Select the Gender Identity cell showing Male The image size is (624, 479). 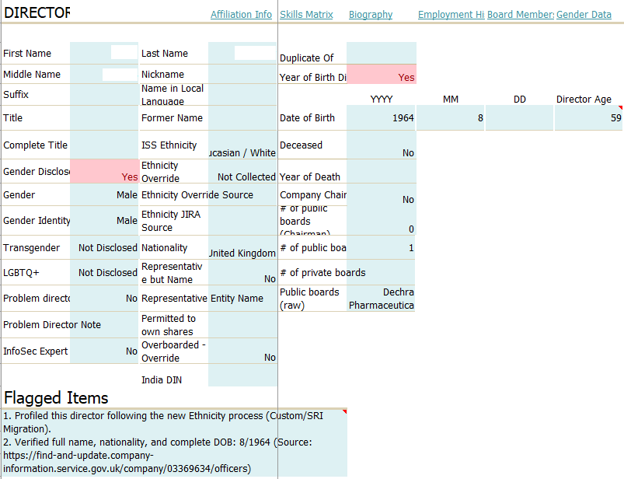pyautogui.click(x=104, y=220)
